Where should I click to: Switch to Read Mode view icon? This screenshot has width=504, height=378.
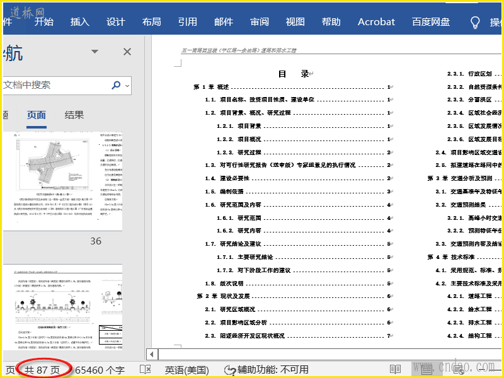[396, 370]
